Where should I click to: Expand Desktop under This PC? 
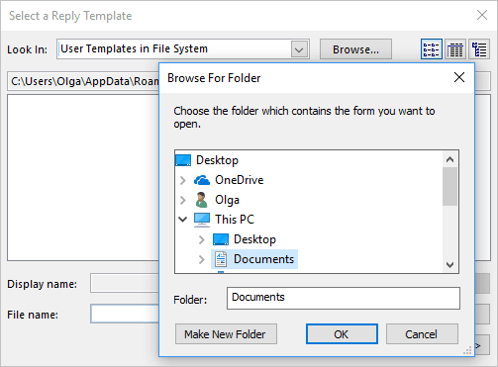pos(202,239)
